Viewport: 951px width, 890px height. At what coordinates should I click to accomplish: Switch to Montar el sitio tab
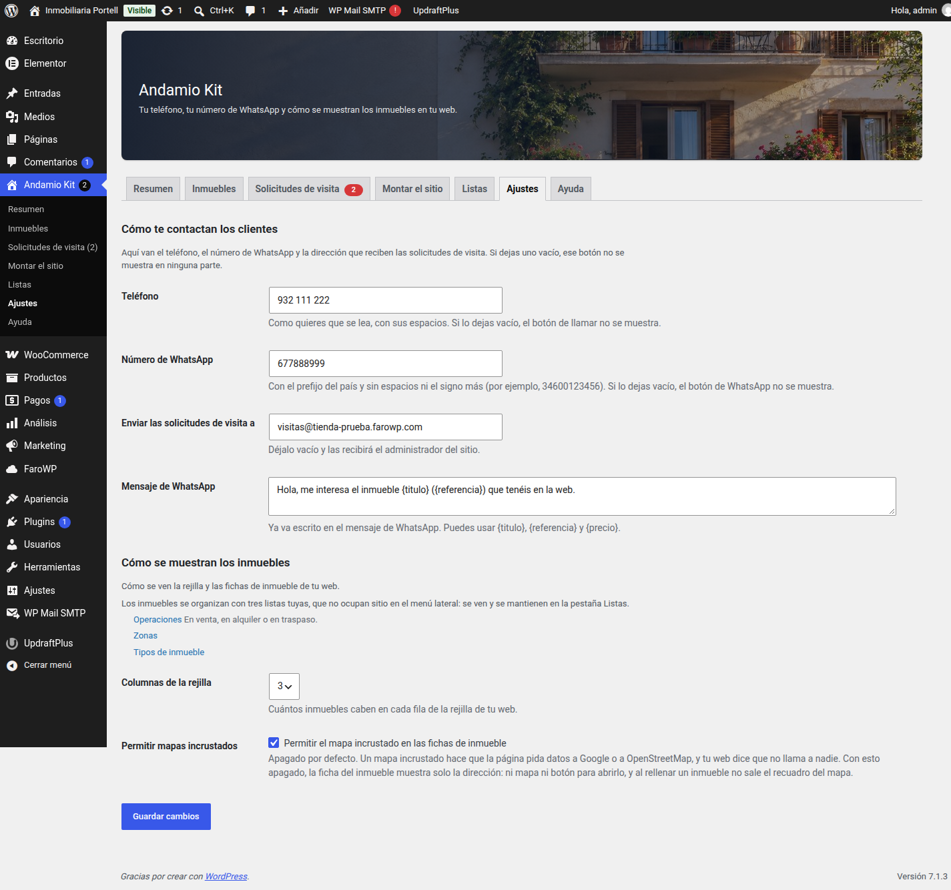coord(412,189)
